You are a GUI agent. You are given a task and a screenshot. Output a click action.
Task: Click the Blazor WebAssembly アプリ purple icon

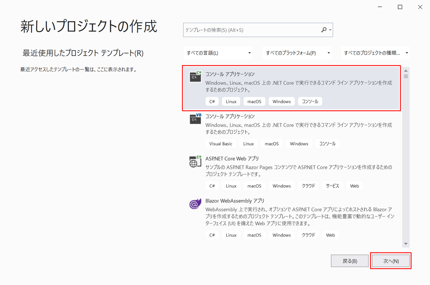[195, 204]
